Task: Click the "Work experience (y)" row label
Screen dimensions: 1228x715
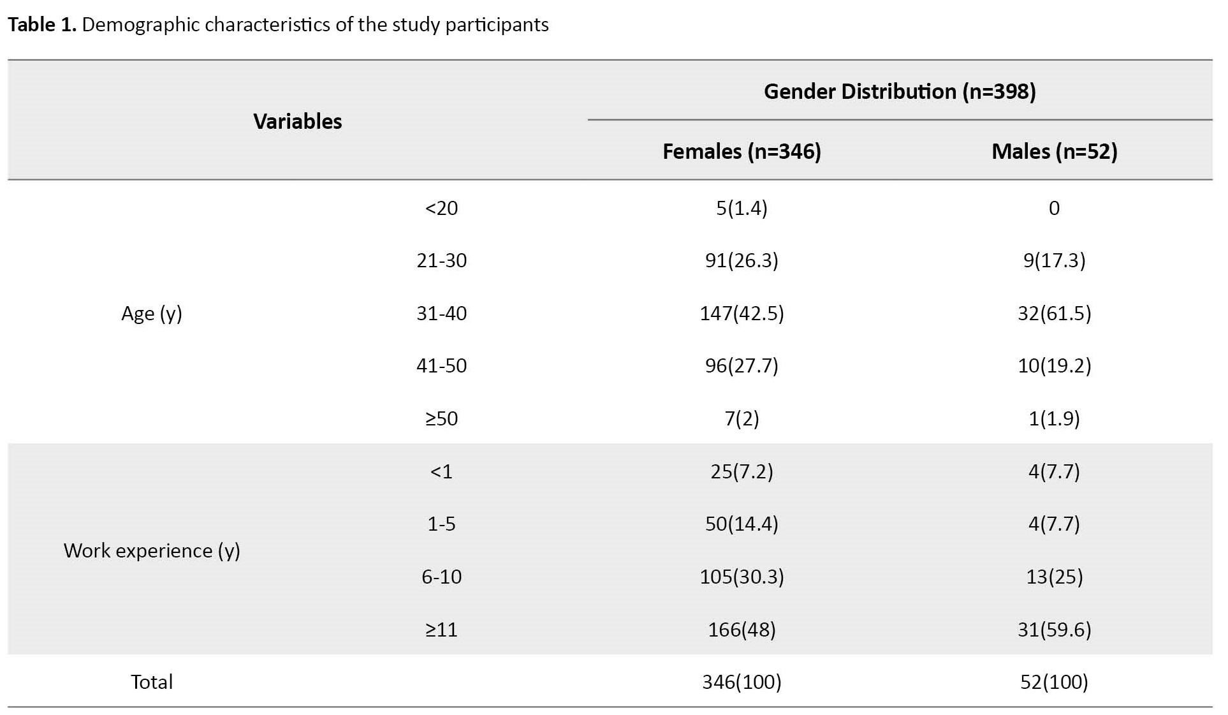Action: click(152, 550)
